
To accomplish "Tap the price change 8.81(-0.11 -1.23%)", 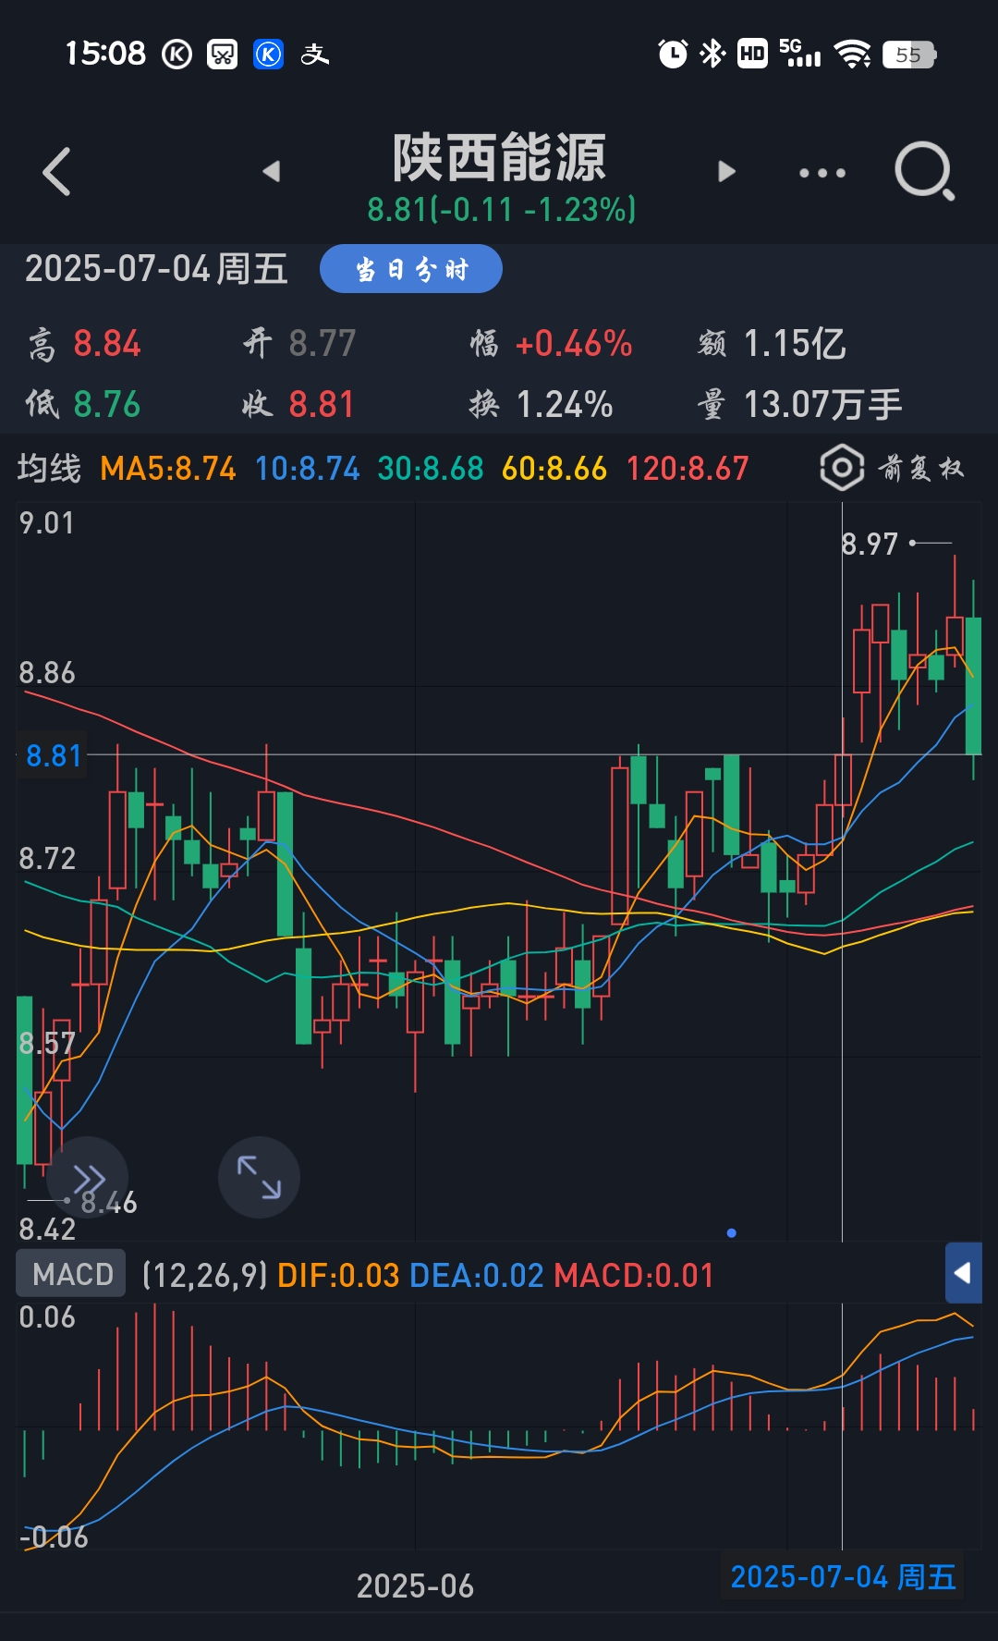I will coord(502,210).
